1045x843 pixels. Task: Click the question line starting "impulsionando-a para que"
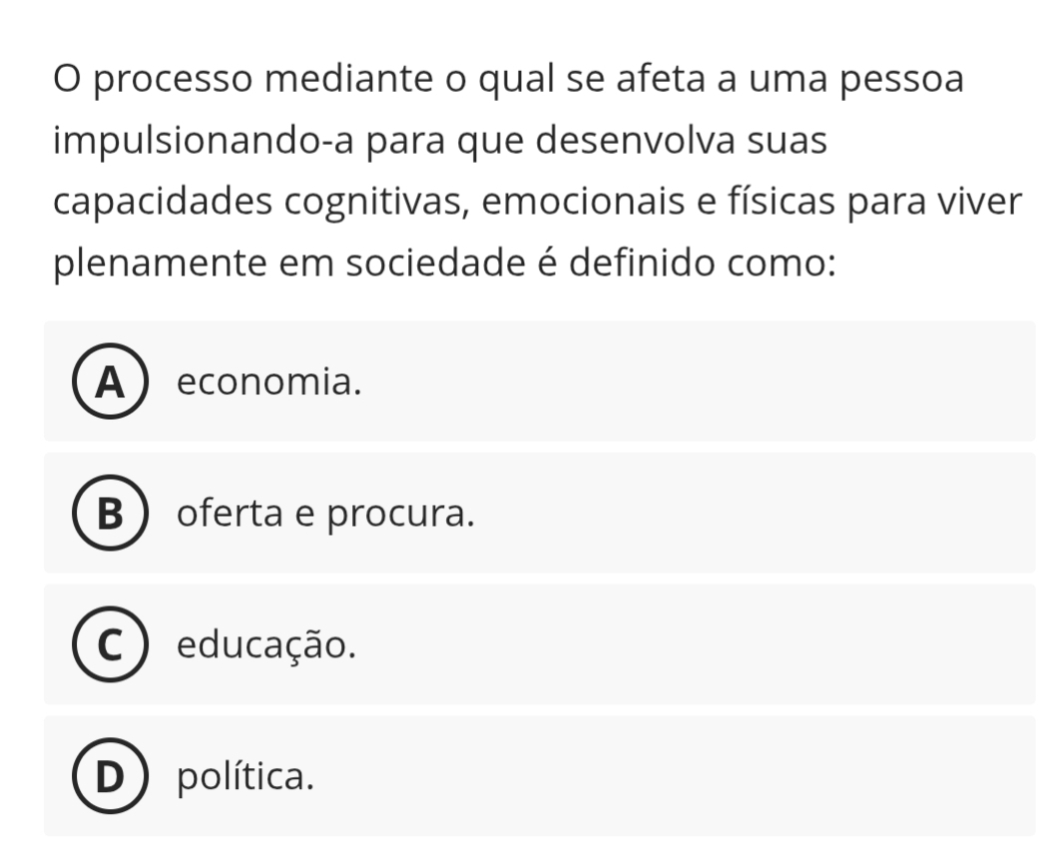pos(439,142)
